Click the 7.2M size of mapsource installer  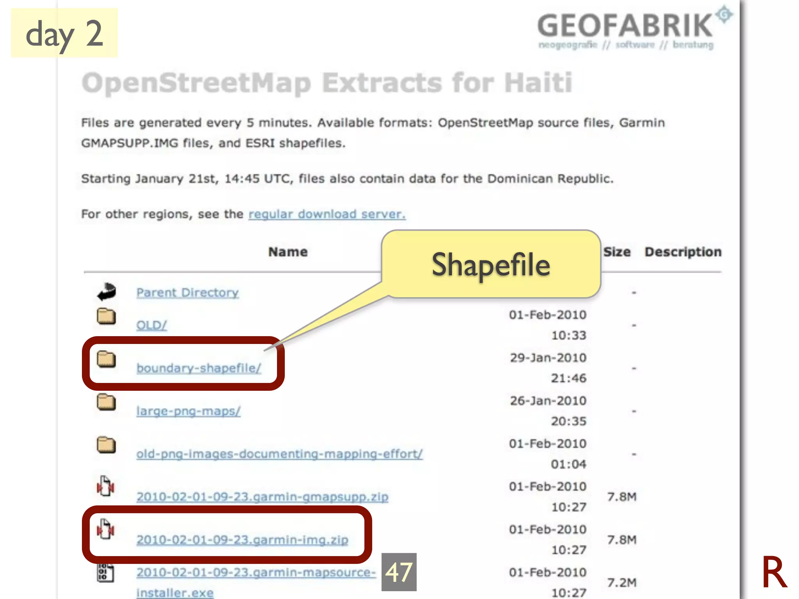tap(622, 583)
